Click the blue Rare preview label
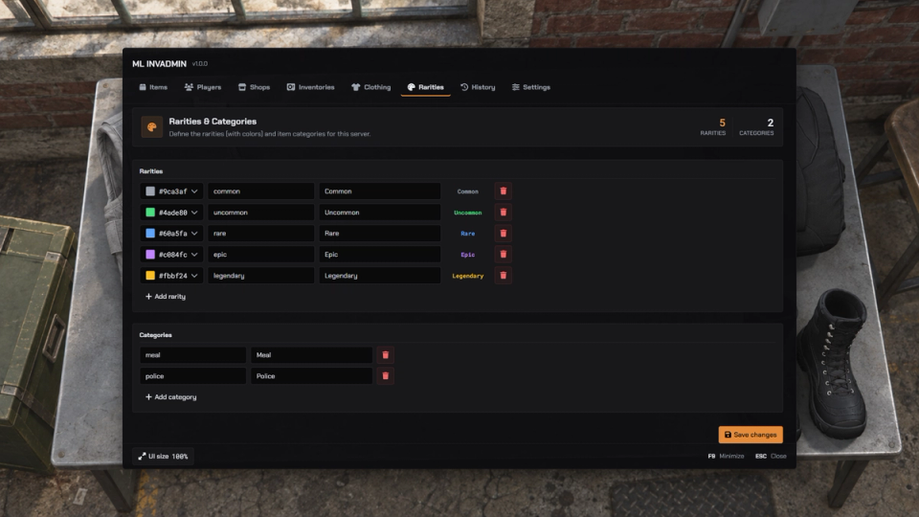 click(468, 234)
